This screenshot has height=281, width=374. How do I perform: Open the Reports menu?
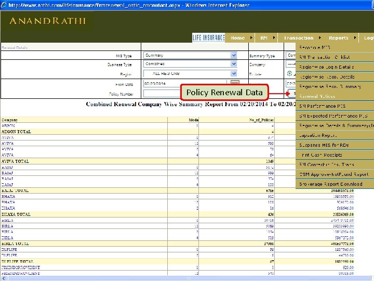pyautogui.click(x=339, y=38)
